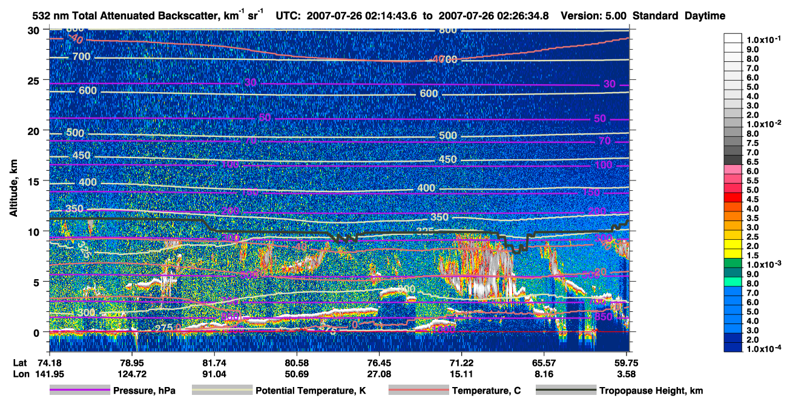This screenshot has width=787, height=404.
Task: Click longitude value 8.16
Action: pyautogui.click(x=544, y=374)
